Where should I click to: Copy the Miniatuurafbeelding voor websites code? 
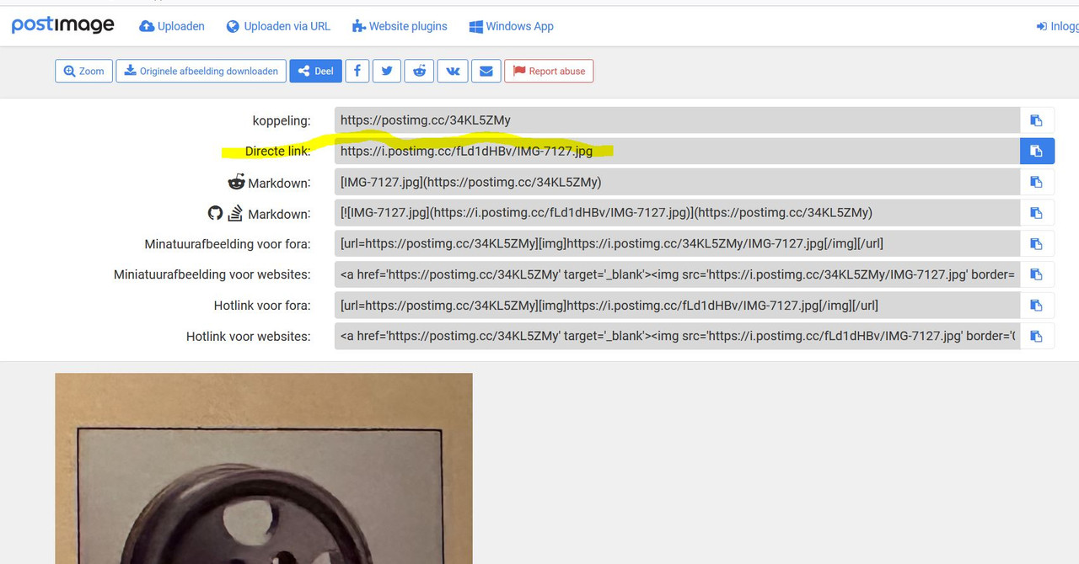1037,274
